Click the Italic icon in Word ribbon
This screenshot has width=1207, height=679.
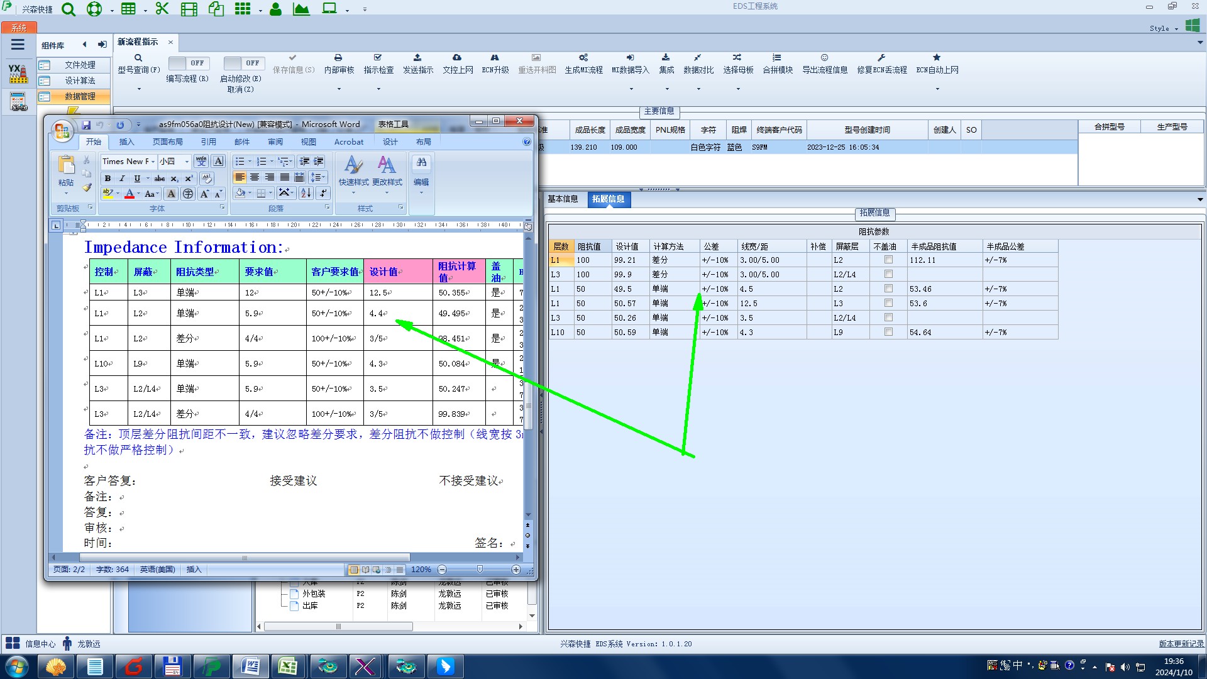(122, 179)
